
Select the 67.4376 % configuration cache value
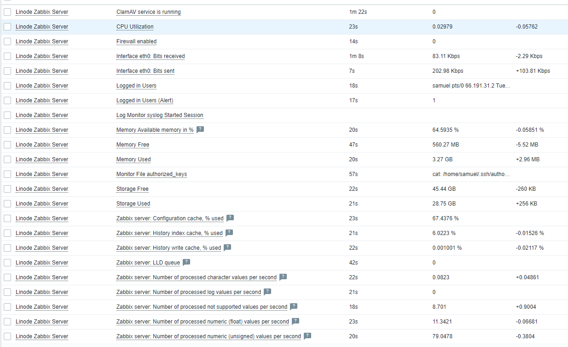coord(446,218)
